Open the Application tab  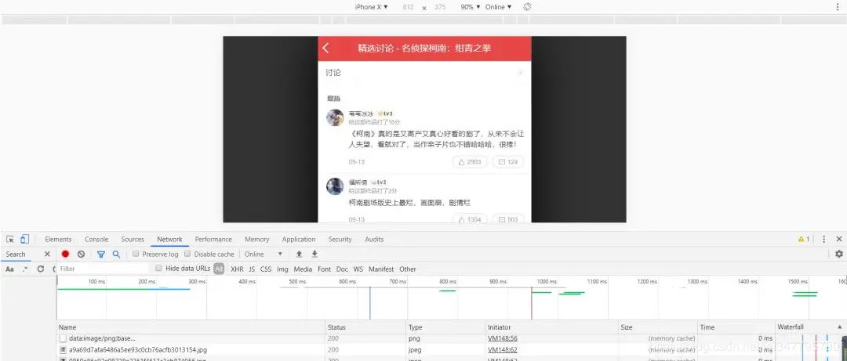(299, 239)
